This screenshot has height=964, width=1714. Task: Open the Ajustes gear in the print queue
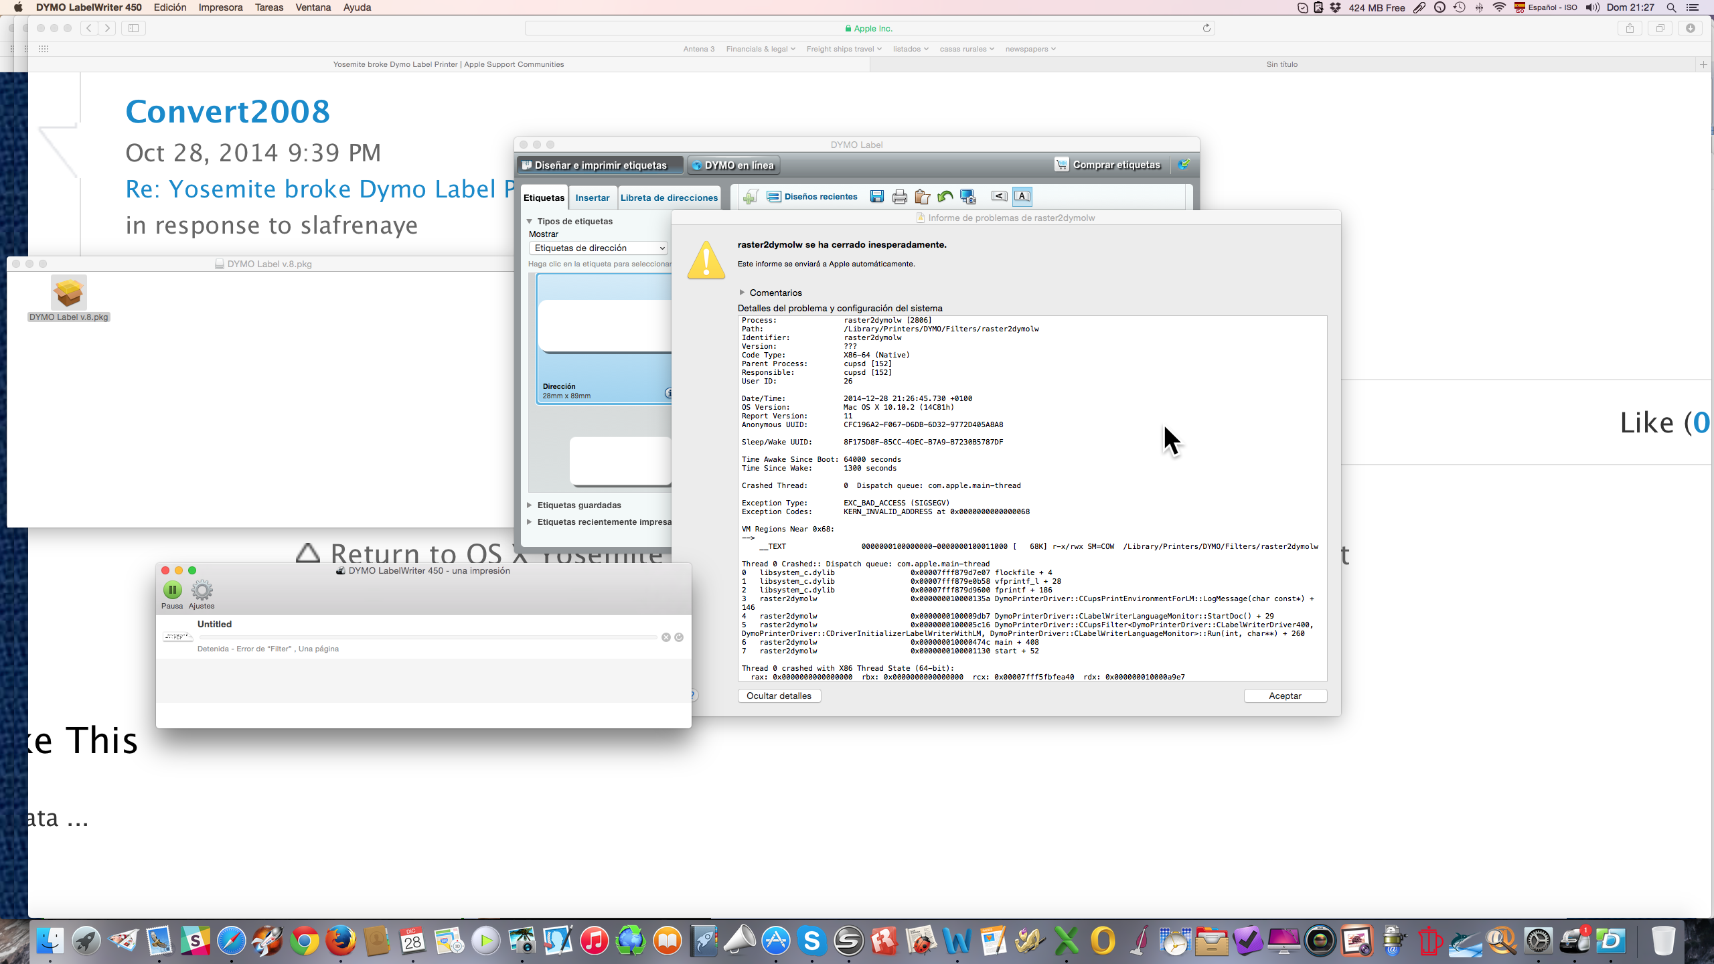point(202,590)
